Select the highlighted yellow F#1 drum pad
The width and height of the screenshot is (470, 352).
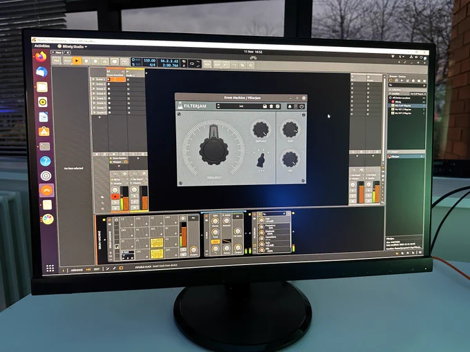click(157, 242)
